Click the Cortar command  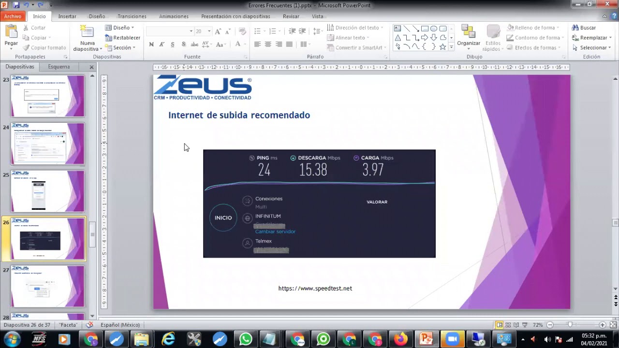coord(34,28)
